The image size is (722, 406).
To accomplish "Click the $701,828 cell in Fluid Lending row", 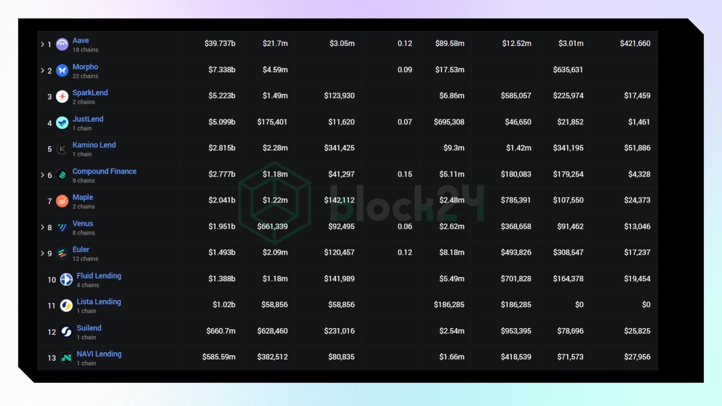I will pos(516,279).
